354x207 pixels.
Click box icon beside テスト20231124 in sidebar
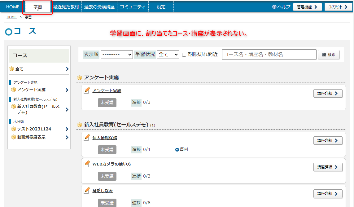[x=14, y=129]
